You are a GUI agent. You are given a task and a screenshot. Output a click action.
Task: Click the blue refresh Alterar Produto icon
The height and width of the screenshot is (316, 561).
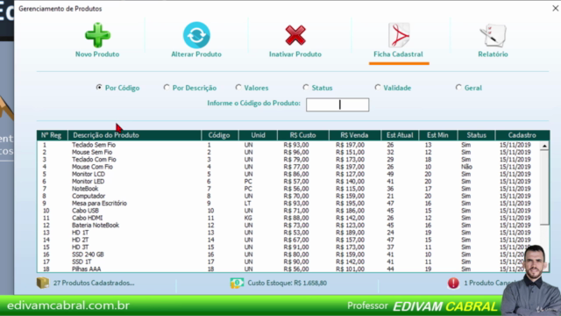(196, 35)
